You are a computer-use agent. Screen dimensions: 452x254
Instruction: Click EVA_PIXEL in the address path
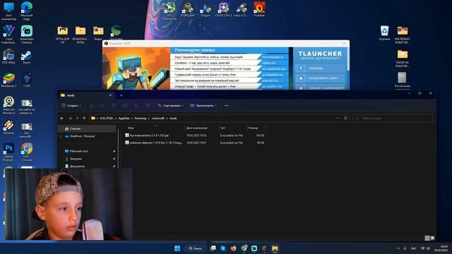pos(107,119)
